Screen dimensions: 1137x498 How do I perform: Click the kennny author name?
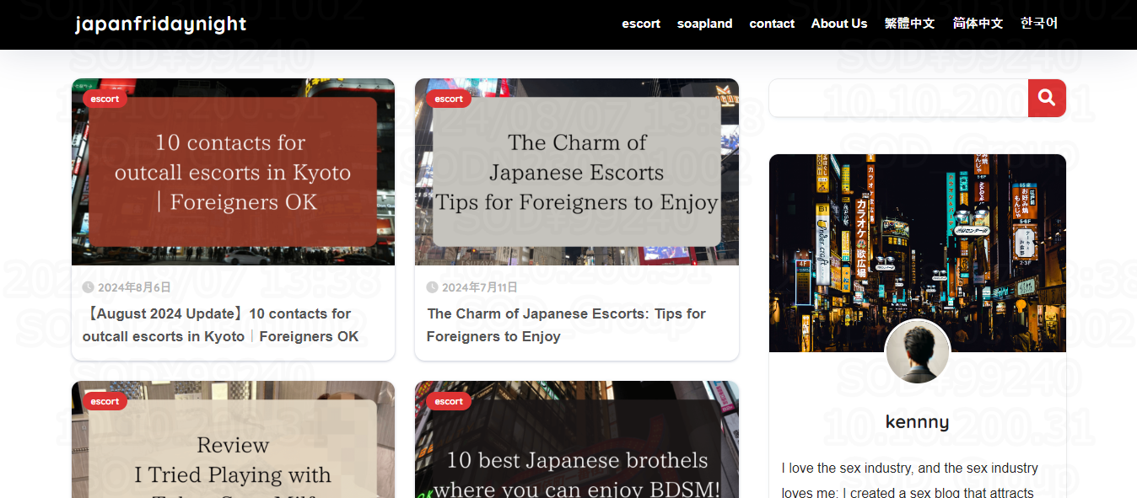click(918, 422)
